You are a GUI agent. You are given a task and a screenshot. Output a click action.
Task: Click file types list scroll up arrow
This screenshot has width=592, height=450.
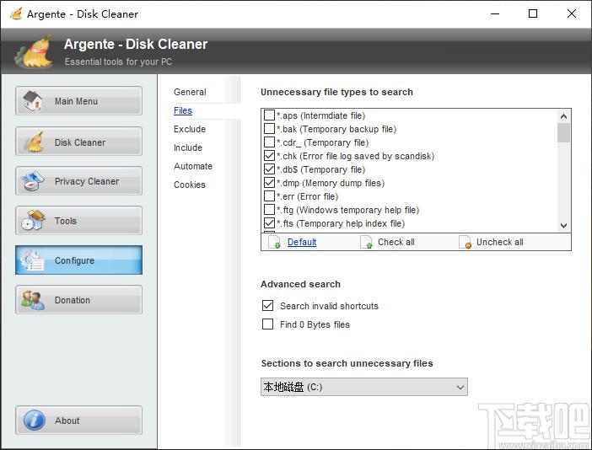(x=563, y=116)
